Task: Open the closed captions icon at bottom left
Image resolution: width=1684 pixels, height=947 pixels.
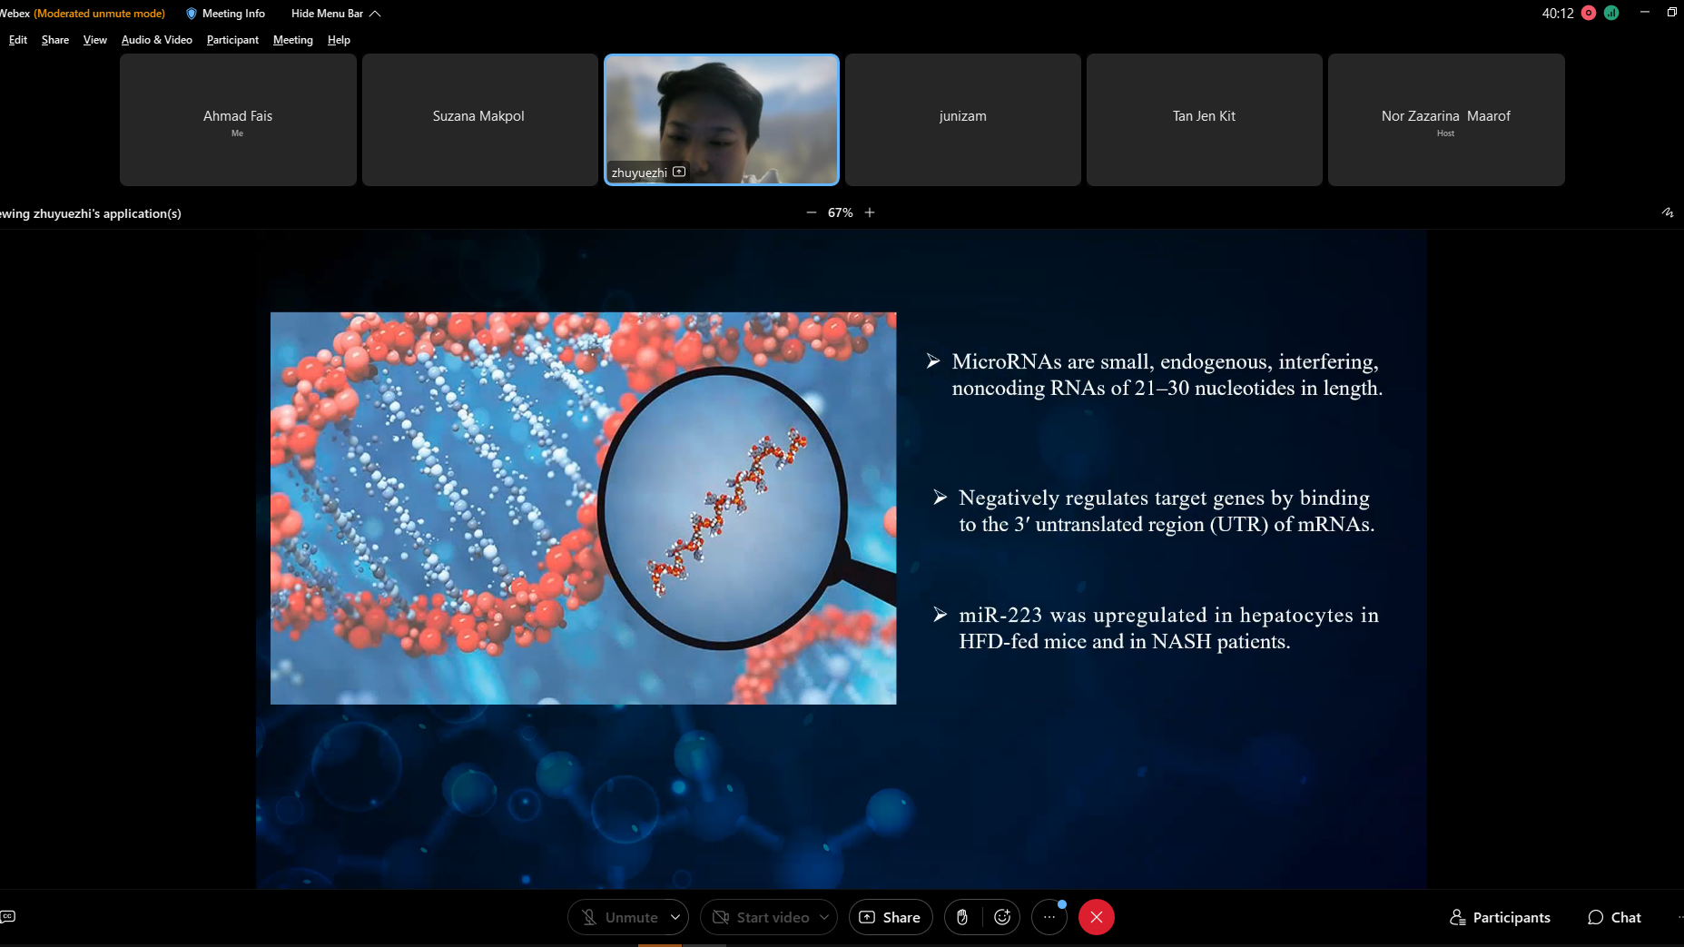Action: [8, 916]
